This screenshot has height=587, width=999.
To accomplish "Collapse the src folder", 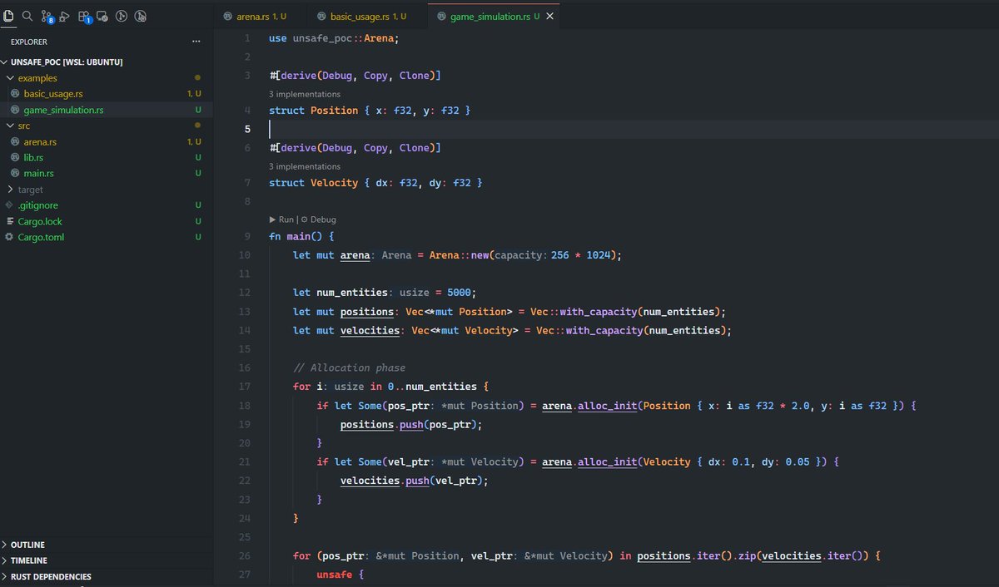I will pyautogui.click(x=10, y=126).
